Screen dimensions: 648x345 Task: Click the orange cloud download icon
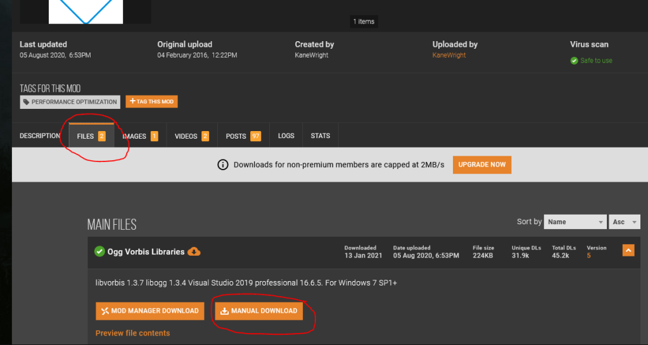(194, 251)
